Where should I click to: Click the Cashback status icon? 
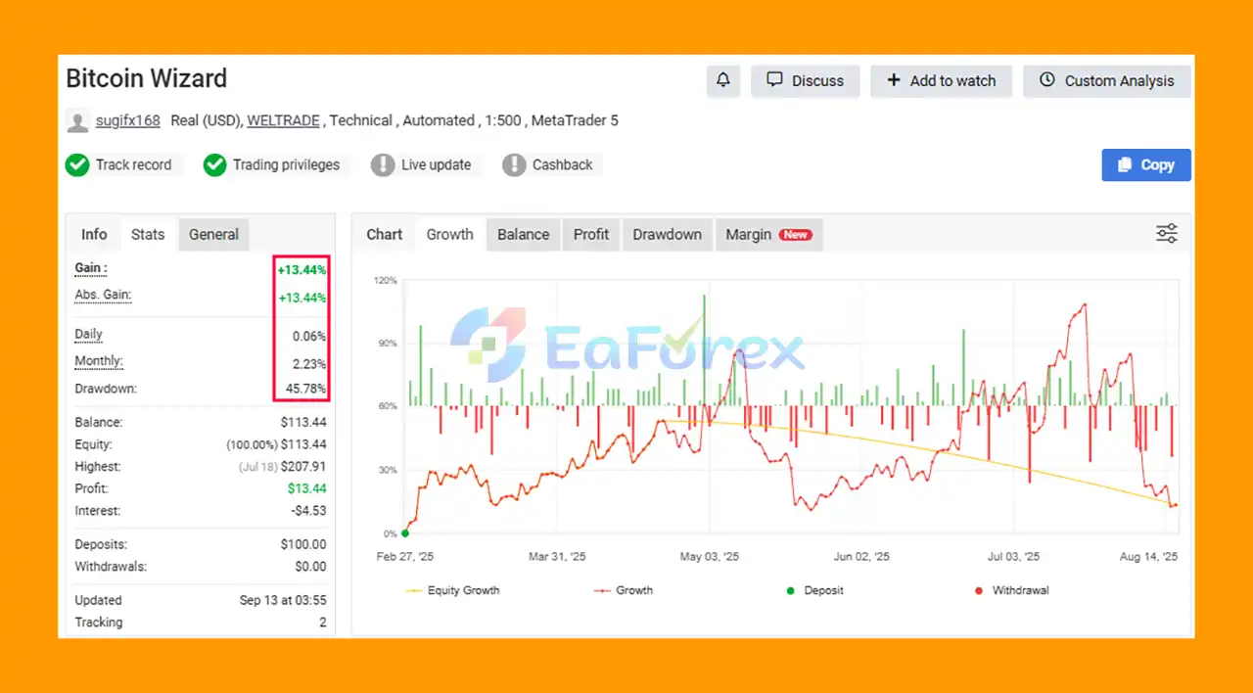(x=514, y=165)
